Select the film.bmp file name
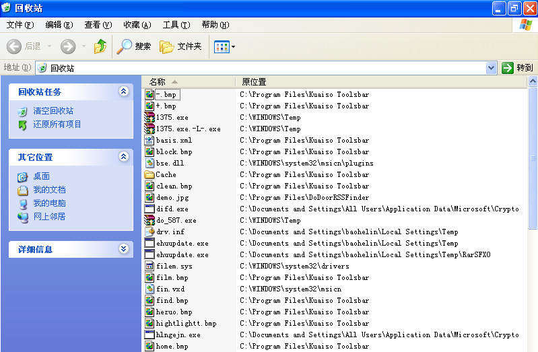The image size is (538, 352). (x=172, y=277)
